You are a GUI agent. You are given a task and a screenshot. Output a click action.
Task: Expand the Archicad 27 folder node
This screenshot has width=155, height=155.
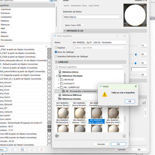[x=59, y=84]
